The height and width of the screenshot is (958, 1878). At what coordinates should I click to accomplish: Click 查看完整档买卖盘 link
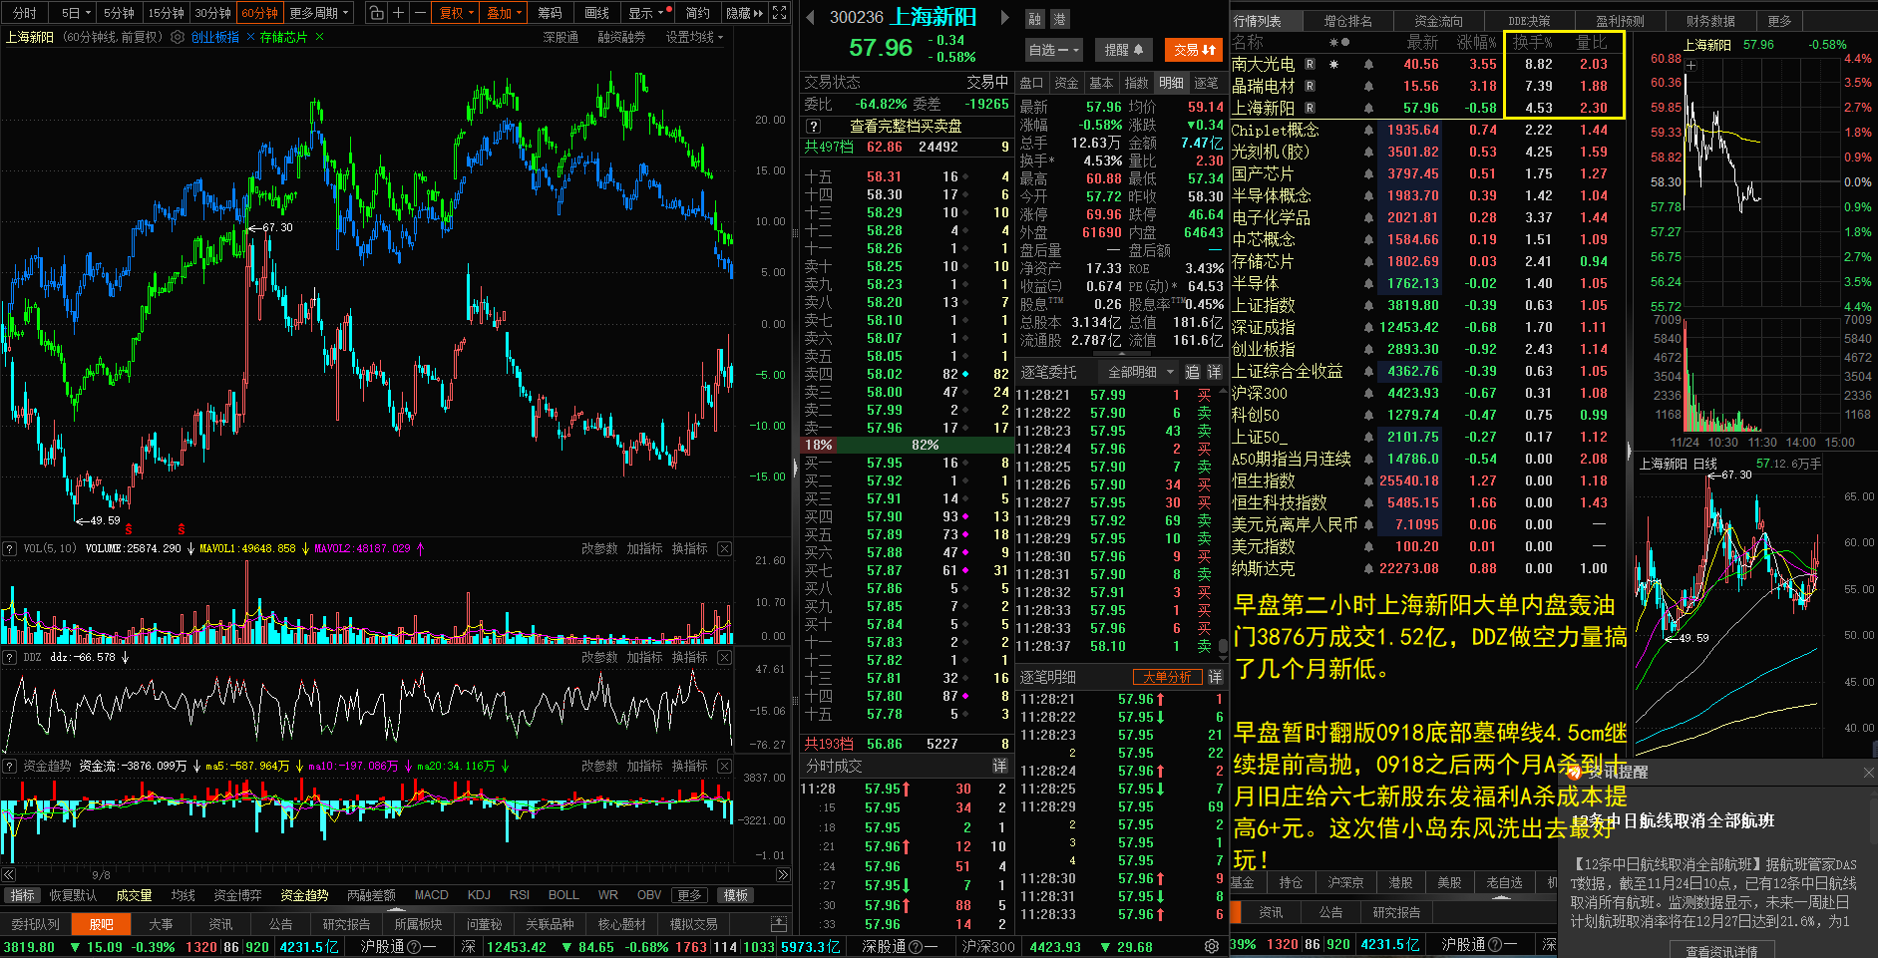click(906, 126)
